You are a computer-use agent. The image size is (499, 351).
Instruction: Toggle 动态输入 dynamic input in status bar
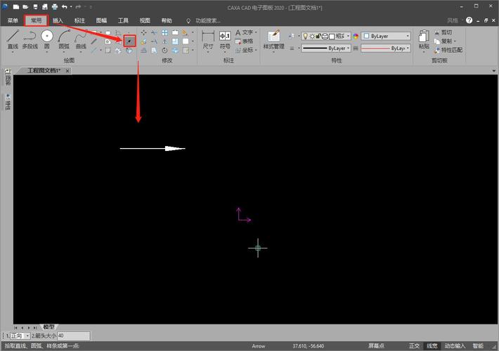pyautogui.click(x=455, y=346)
